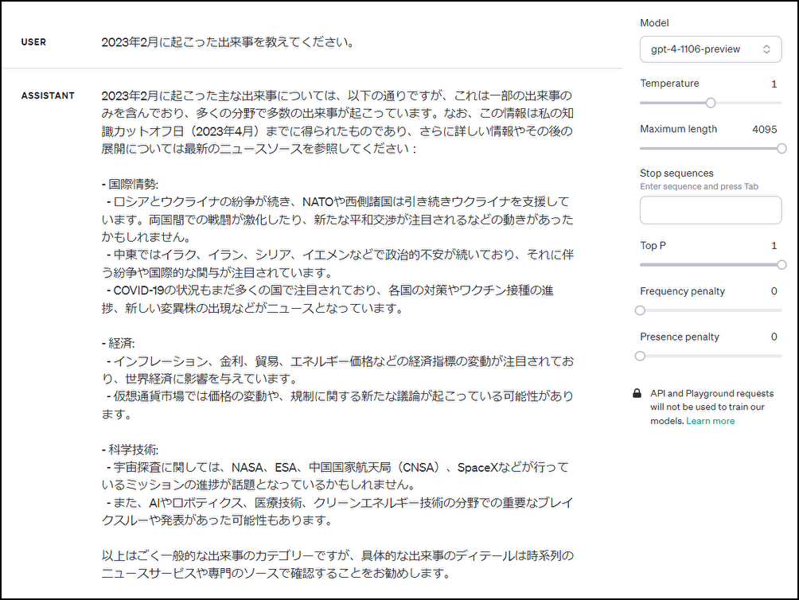The width and height of the screenshot is (799, 600).
Task: Click the Presence penalty slider handle
Action: pos(641,356)
